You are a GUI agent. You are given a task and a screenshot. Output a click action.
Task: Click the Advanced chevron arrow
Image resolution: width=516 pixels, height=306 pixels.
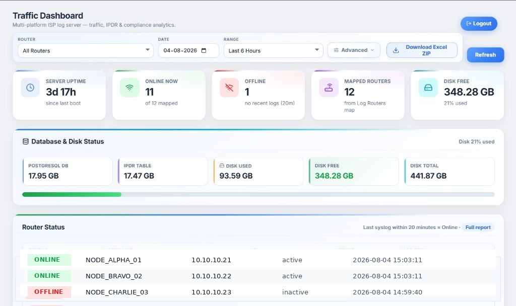(372, 50)
